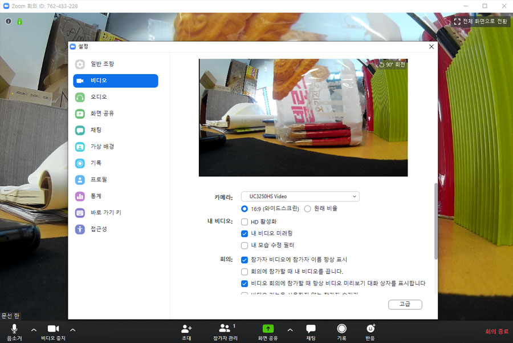The image size is (513, 343).
Task: Expand share options arrow beside 화면 공유
Action: pos(290,330)
